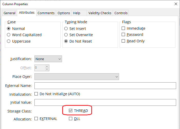180x129 pixels.
Task: Open the Comments tab
Action: click(46, 13)
